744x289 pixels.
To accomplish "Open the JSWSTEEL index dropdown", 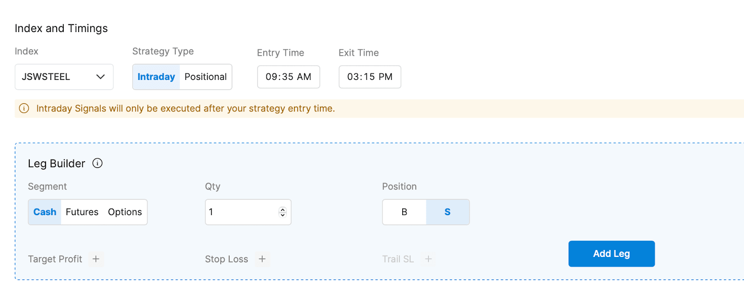I will click(56, 77).
